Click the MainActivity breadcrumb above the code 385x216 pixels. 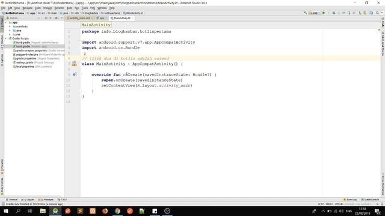[x=96, y=25]
